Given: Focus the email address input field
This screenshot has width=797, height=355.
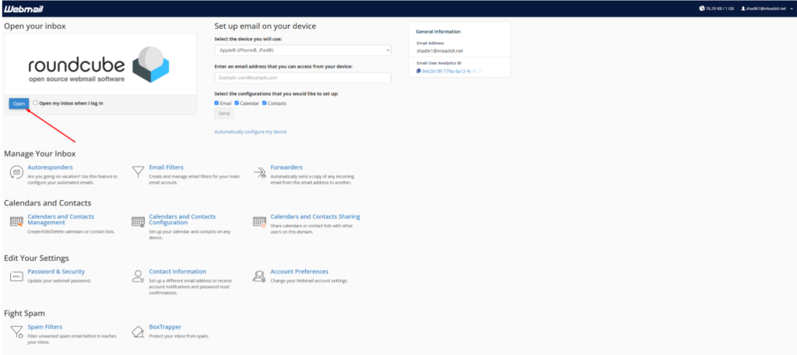Looking at the screenshot, I should [303, 78].
